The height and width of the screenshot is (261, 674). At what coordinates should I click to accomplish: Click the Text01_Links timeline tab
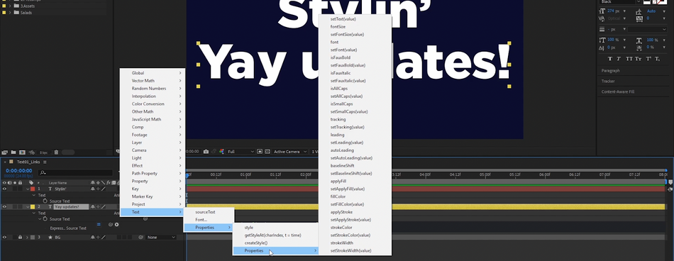click(28, 162)
